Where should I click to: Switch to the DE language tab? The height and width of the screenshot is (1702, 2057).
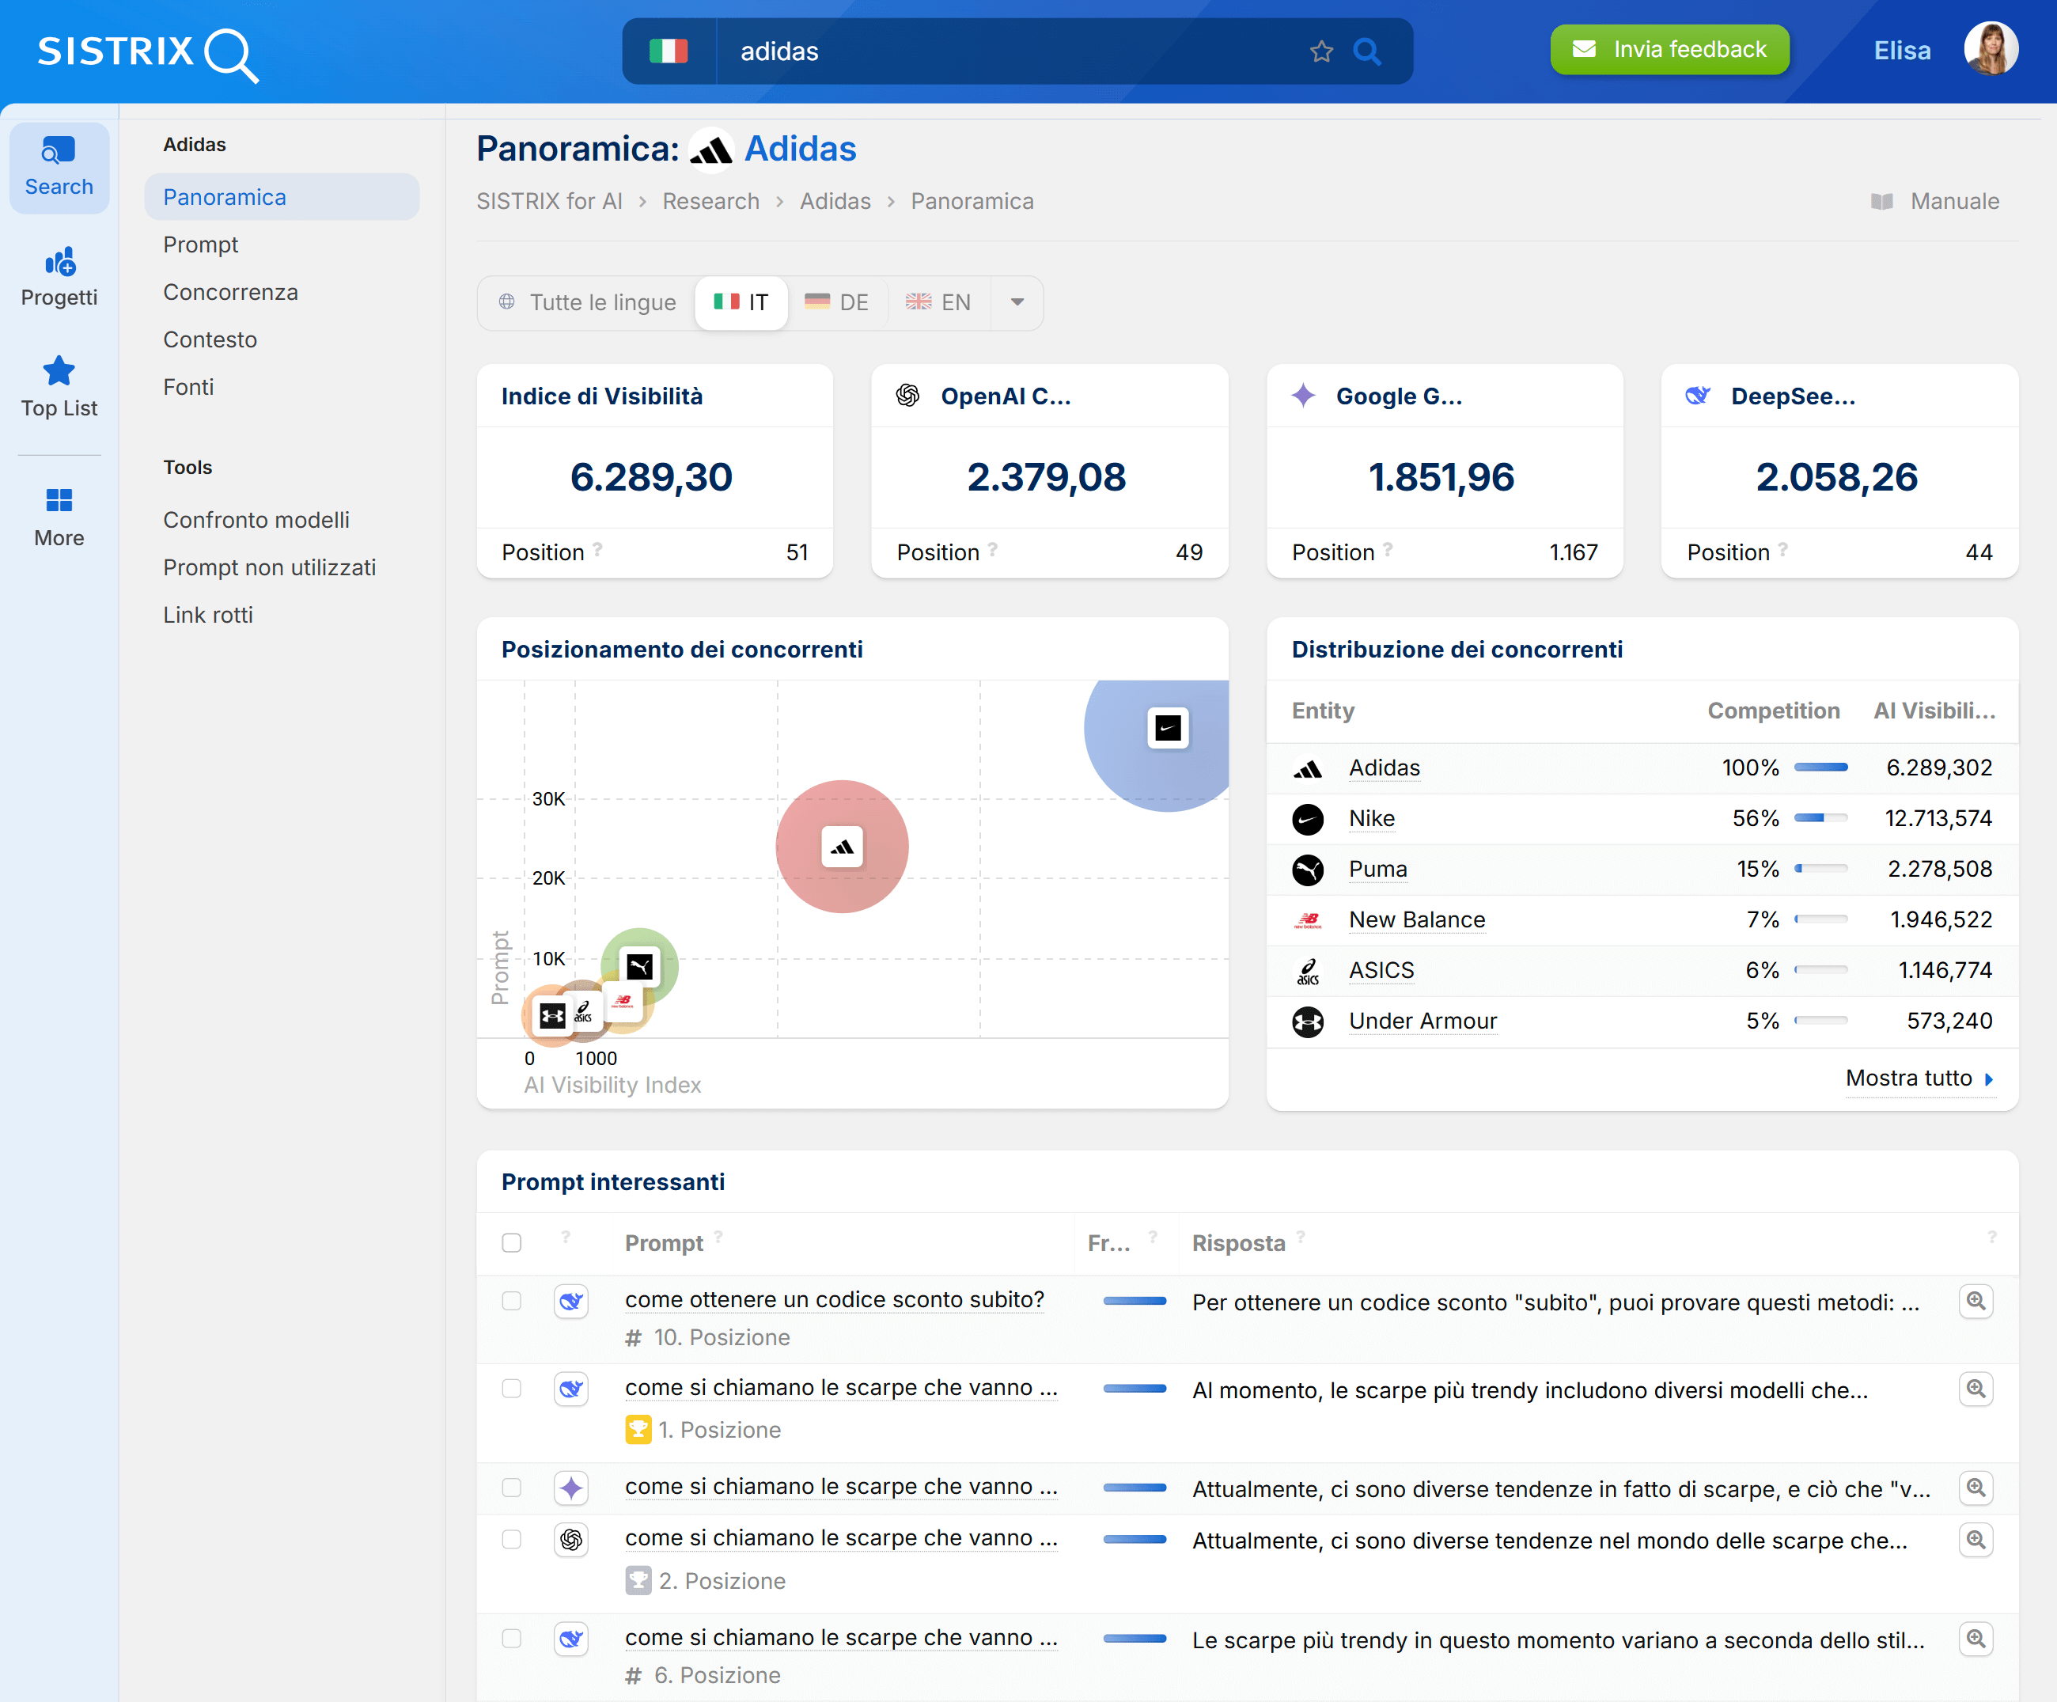tap(838, 301)
